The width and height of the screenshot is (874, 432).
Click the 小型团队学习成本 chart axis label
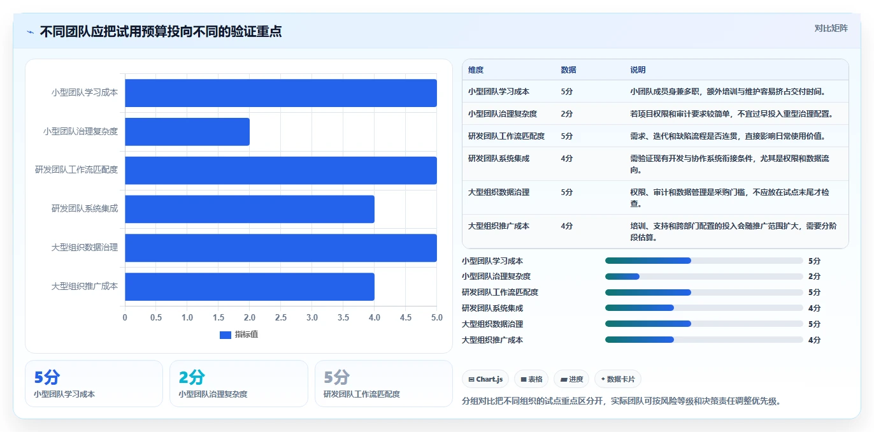tap(85, 92)
